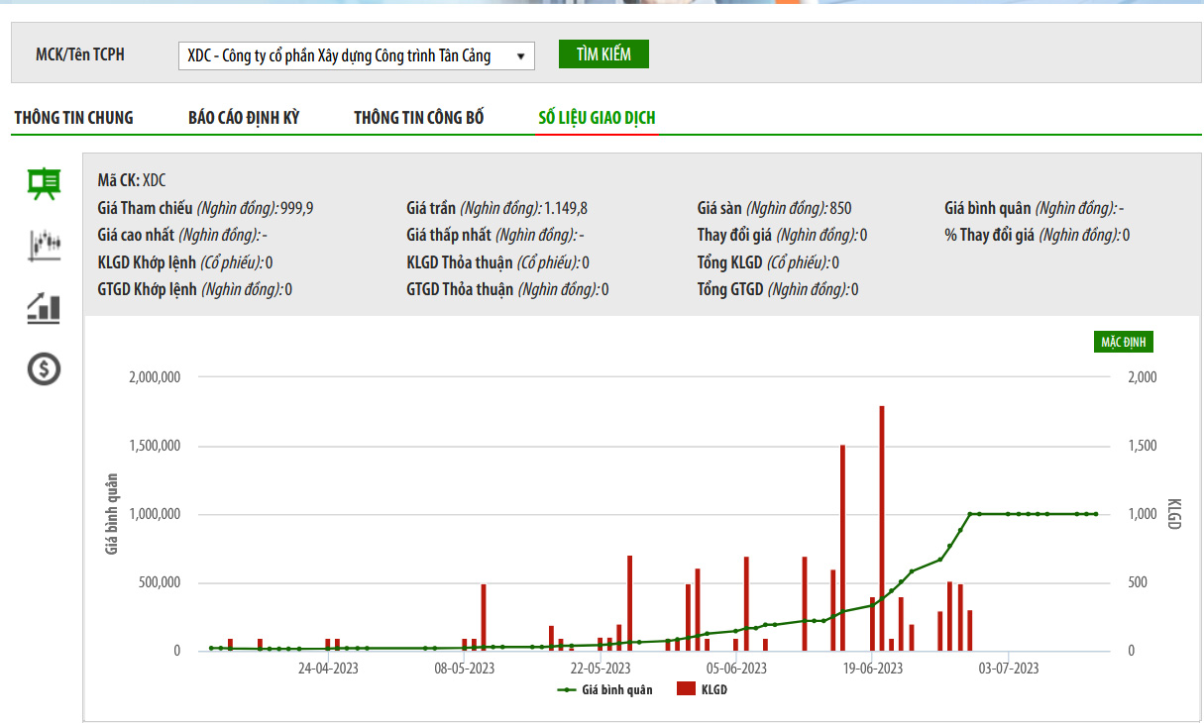Click the 19-06-2023 date axis label

click(x=873, y=669)
